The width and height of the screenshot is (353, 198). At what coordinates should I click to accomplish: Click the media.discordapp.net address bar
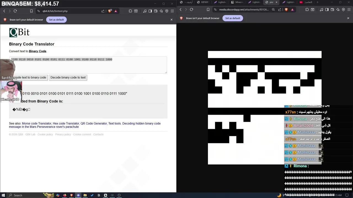pyautogui.click(x=244, y=9)
